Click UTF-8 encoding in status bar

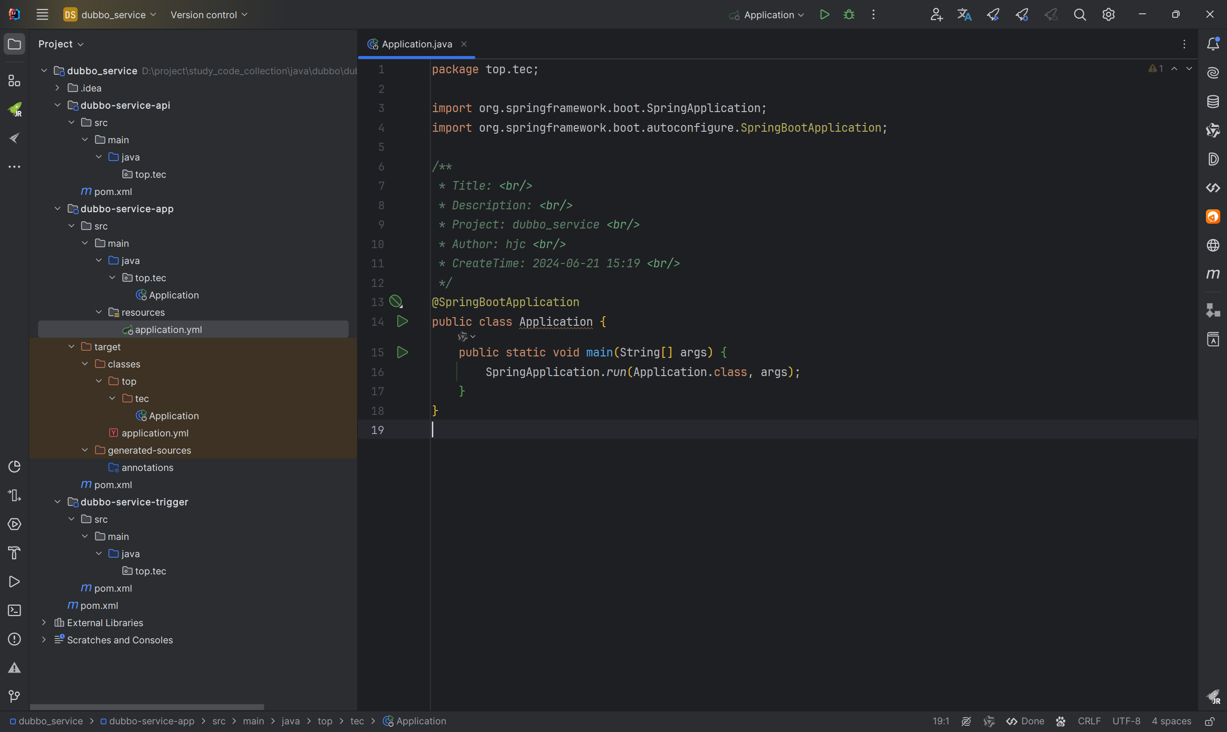click(1126, 721)
